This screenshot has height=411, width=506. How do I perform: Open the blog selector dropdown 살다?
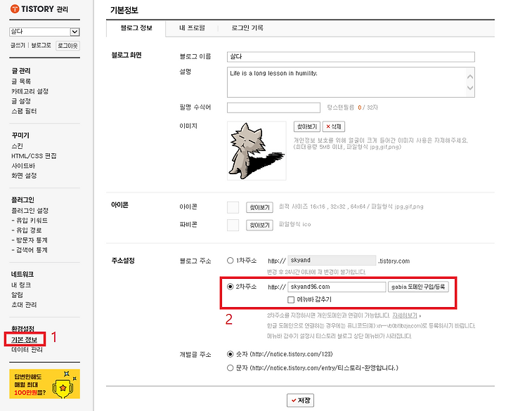coord(44,32)
